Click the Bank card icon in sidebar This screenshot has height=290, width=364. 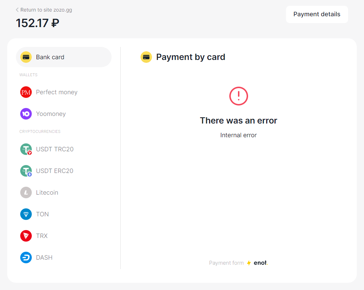[26, 57]
